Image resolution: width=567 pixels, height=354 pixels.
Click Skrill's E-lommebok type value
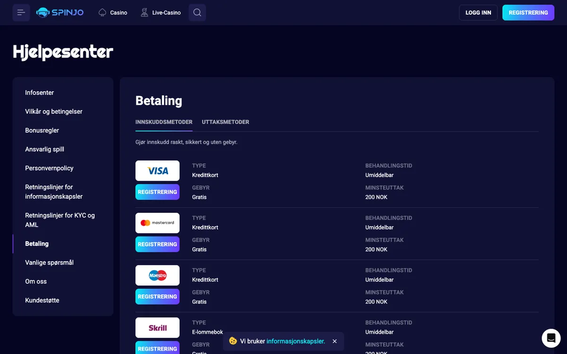pos(207,332)
